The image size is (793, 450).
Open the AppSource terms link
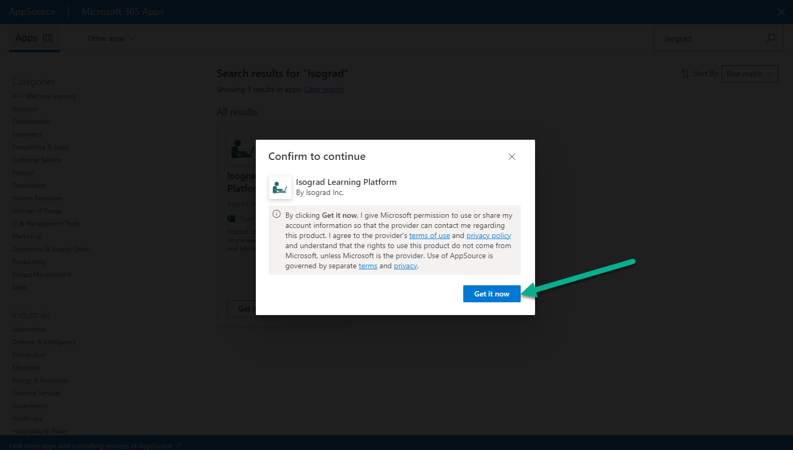368,266
